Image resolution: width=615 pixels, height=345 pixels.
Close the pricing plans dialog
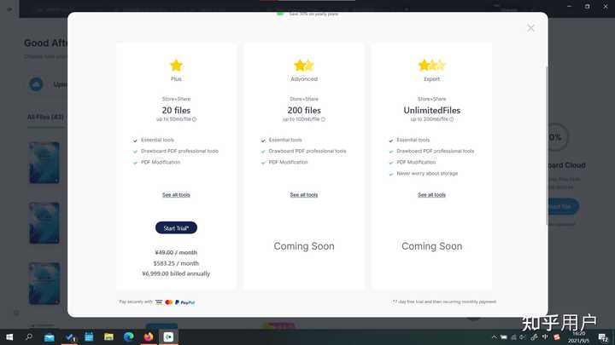pyautogui.click(x=530, y=28)
